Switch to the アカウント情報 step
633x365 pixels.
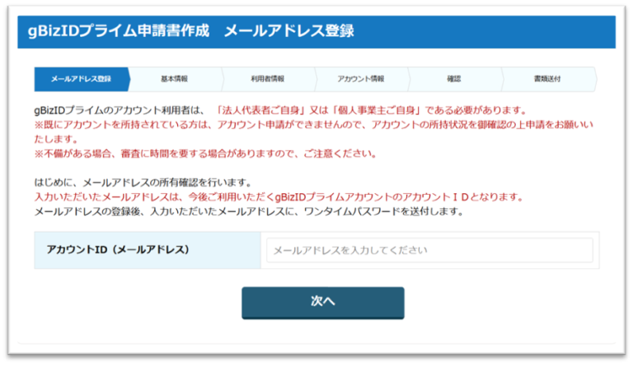pyautogui.click(x=360, y=79)
